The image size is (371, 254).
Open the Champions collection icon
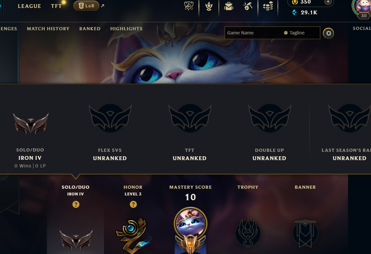(x=209, y=6)
